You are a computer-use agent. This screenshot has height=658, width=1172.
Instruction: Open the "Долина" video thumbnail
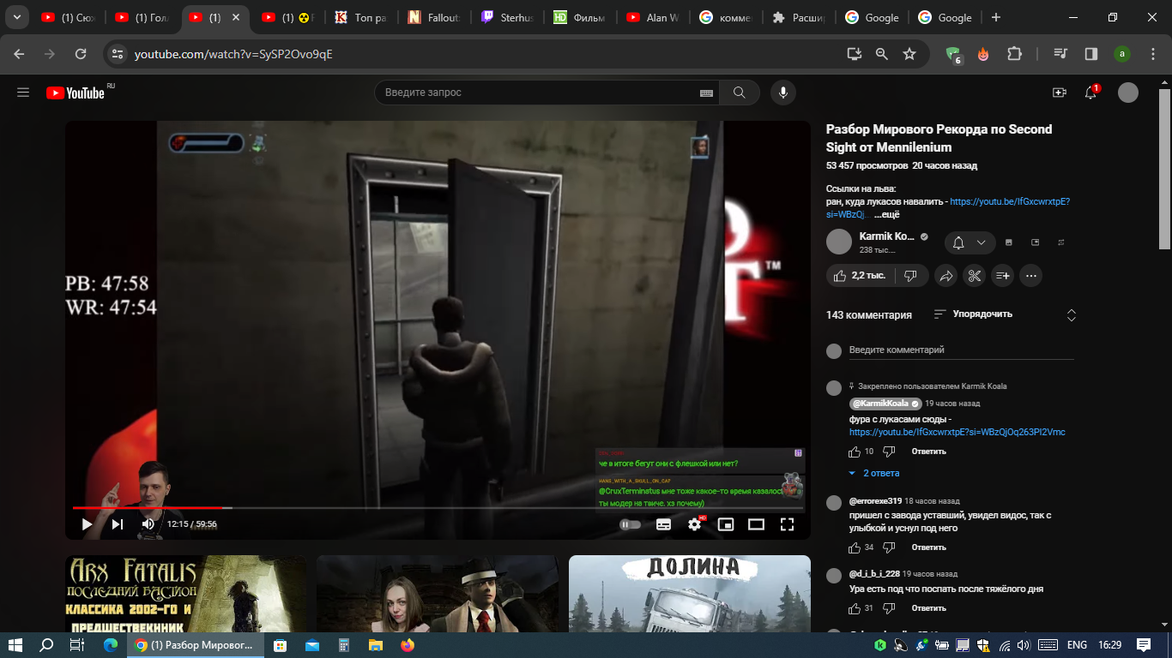click(x=690, y=594)
